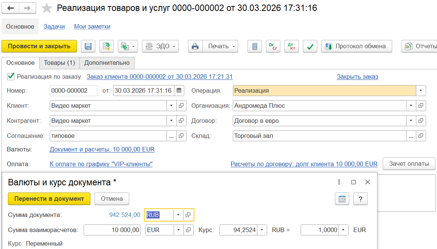Open calendar picker for document date
Viewport: 437px width, 249px height.
coord(179,91)
